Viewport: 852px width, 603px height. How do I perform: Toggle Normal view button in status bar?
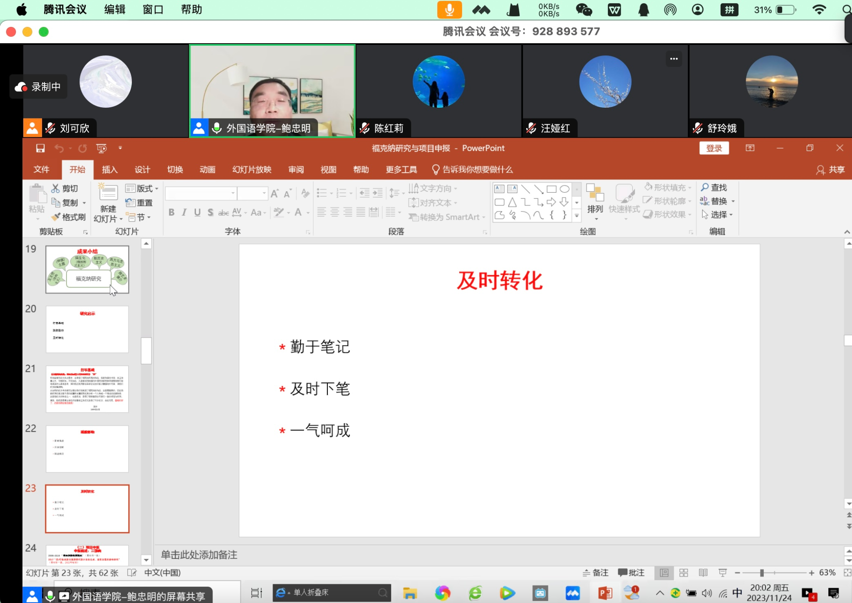pos(664,573)
